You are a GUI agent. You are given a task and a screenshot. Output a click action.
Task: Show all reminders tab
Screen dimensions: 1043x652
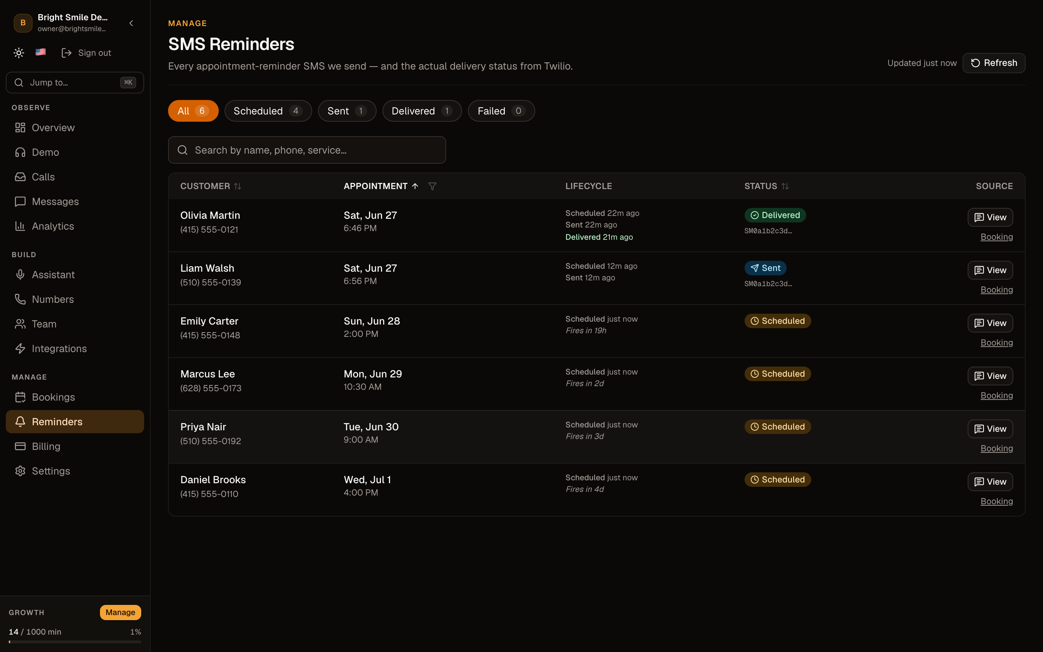click(193, 111)
